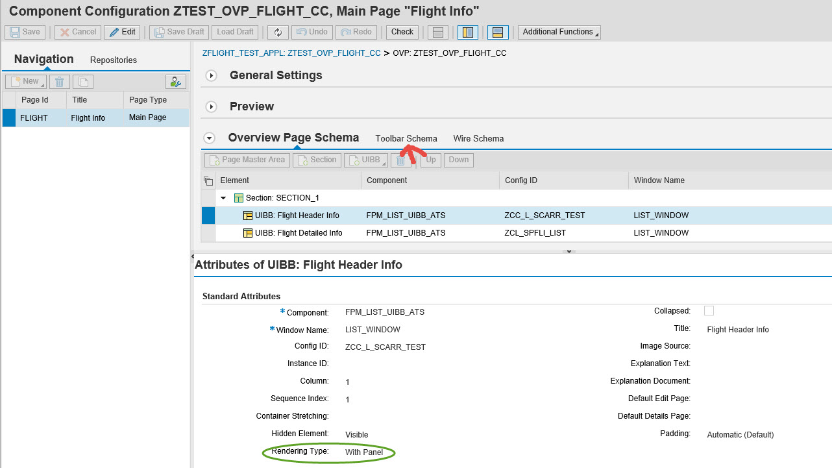
Task: Toggle the Collapsed checkbox in Standard Attributes
Action: click(709, 310)
